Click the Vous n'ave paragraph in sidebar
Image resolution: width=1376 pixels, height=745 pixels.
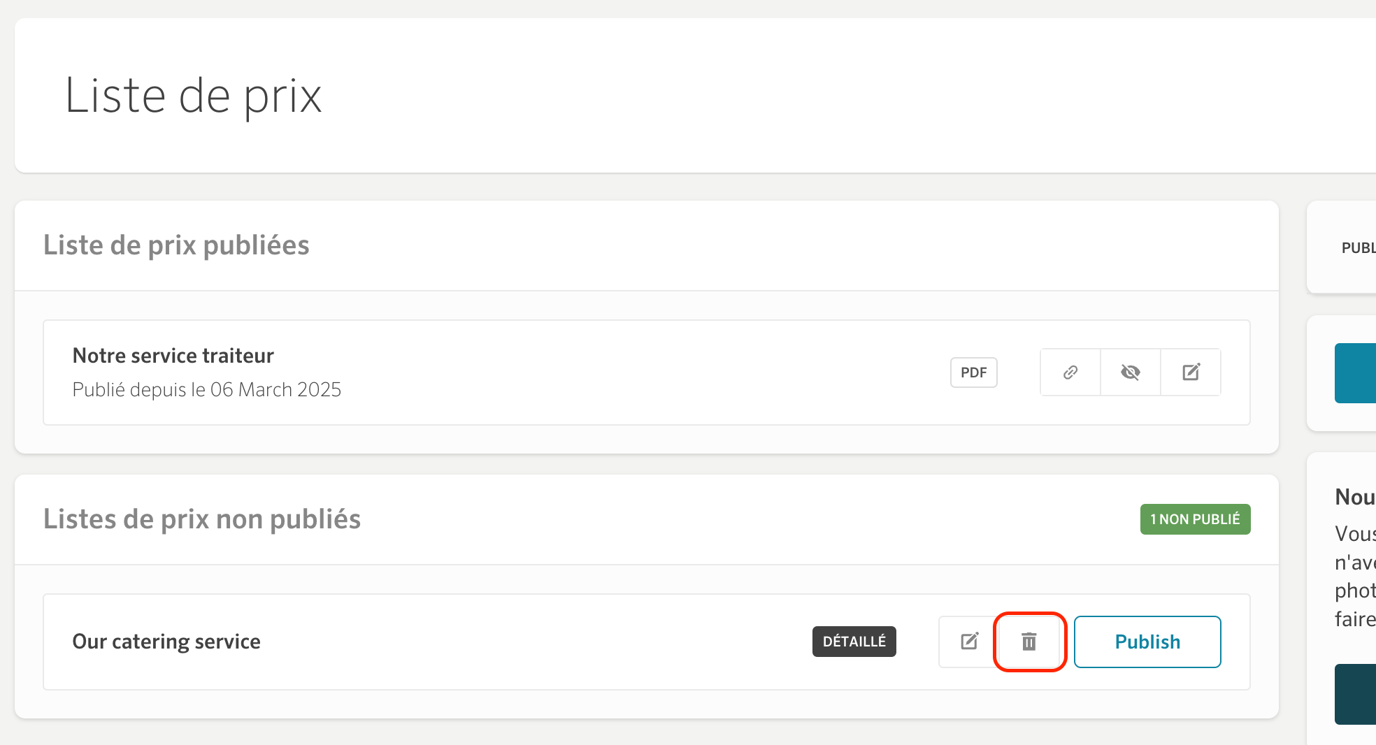point(1355,577)
